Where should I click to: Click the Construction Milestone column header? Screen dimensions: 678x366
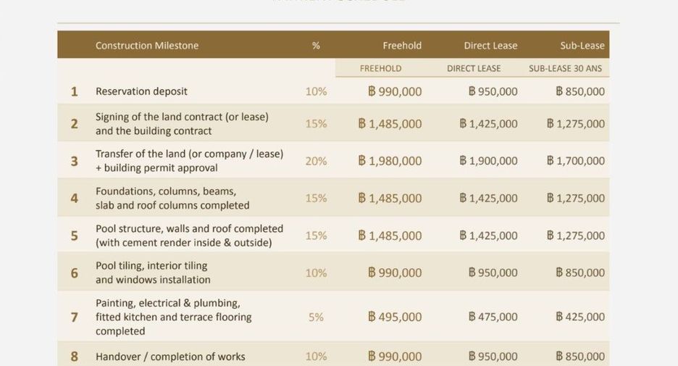[147, 46]
